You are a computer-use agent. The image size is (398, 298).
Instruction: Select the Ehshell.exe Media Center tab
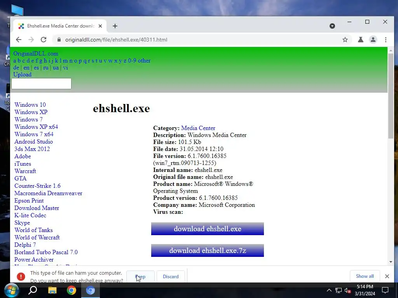click(x=59, y=26)
